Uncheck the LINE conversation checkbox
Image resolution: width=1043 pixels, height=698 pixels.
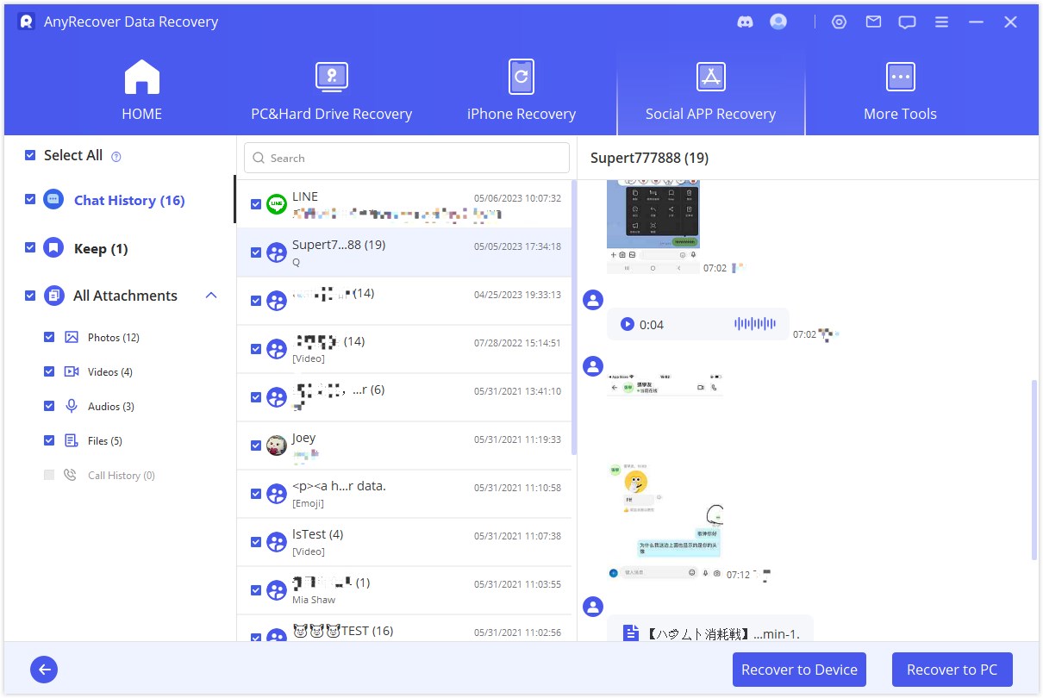click(256, 204)
